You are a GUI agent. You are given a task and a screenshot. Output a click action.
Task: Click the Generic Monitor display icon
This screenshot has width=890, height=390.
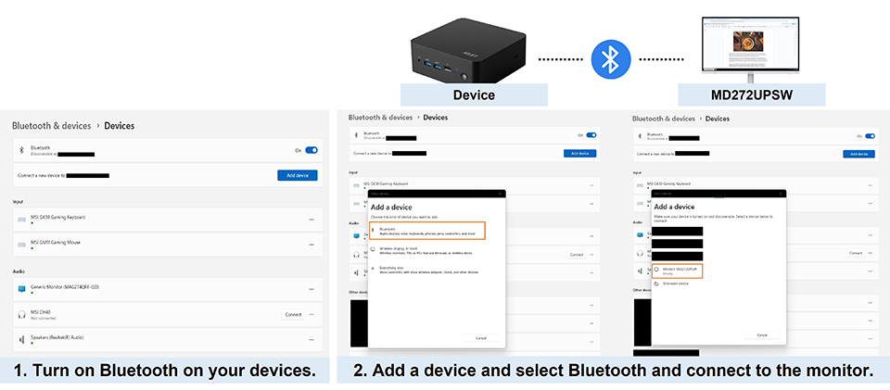(21, 290)
